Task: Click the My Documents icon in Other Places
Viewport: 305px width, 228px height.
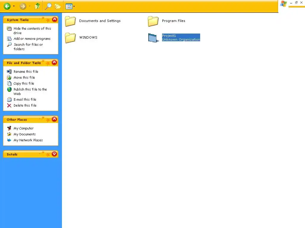Action: point(9,134)
